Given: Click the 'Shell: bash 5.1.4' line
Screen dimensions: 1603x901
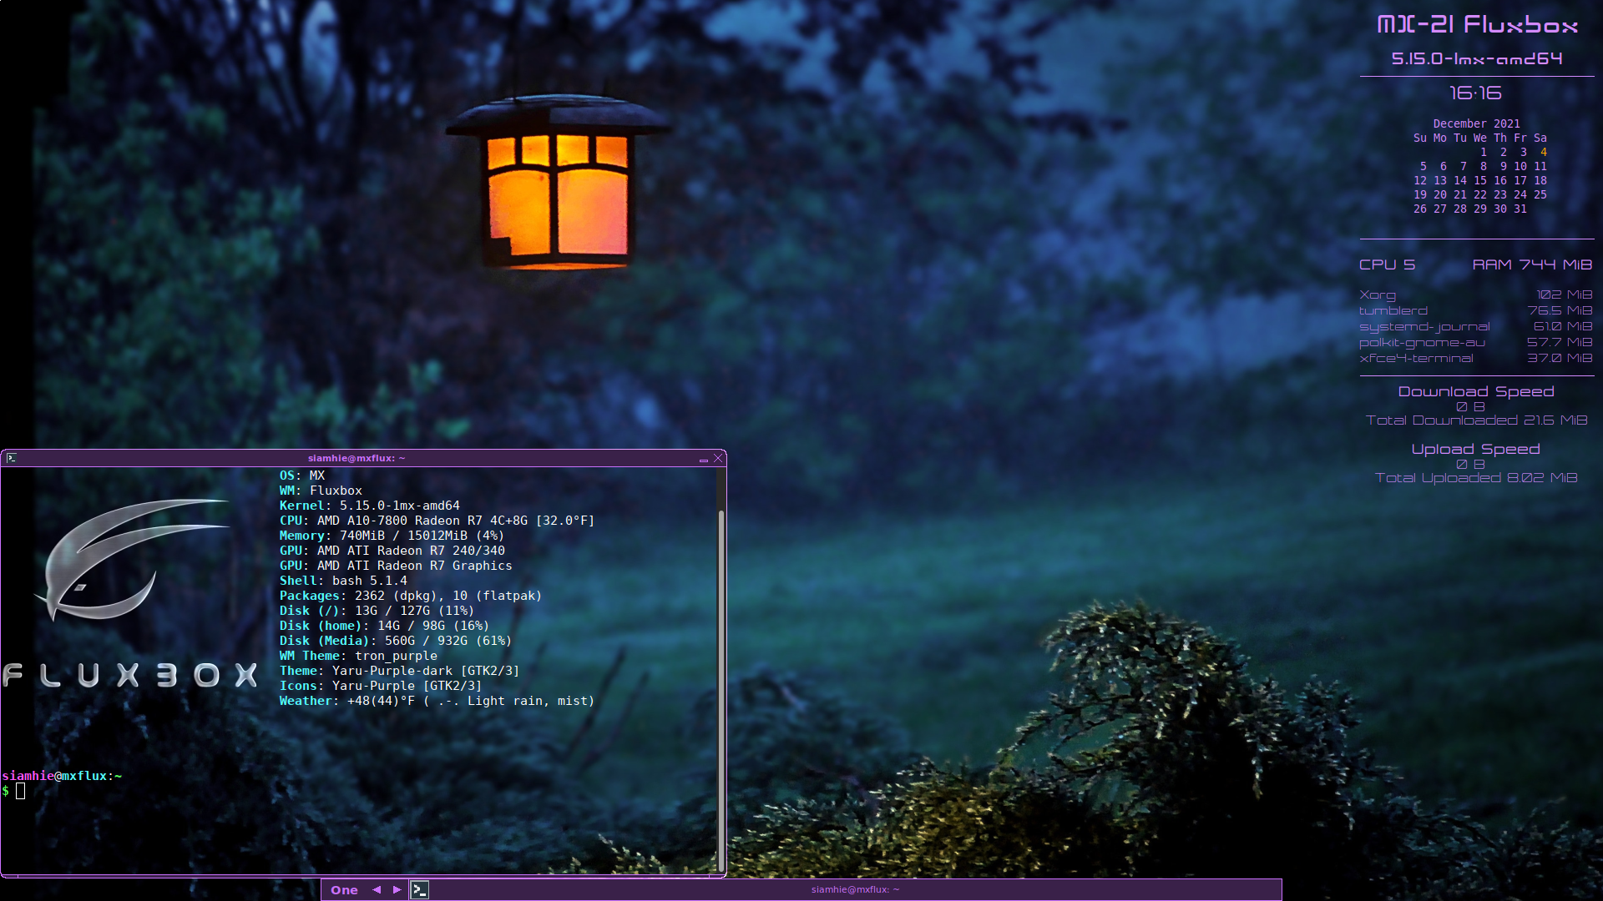Looking at the screenshot, I should click(343, 581).
